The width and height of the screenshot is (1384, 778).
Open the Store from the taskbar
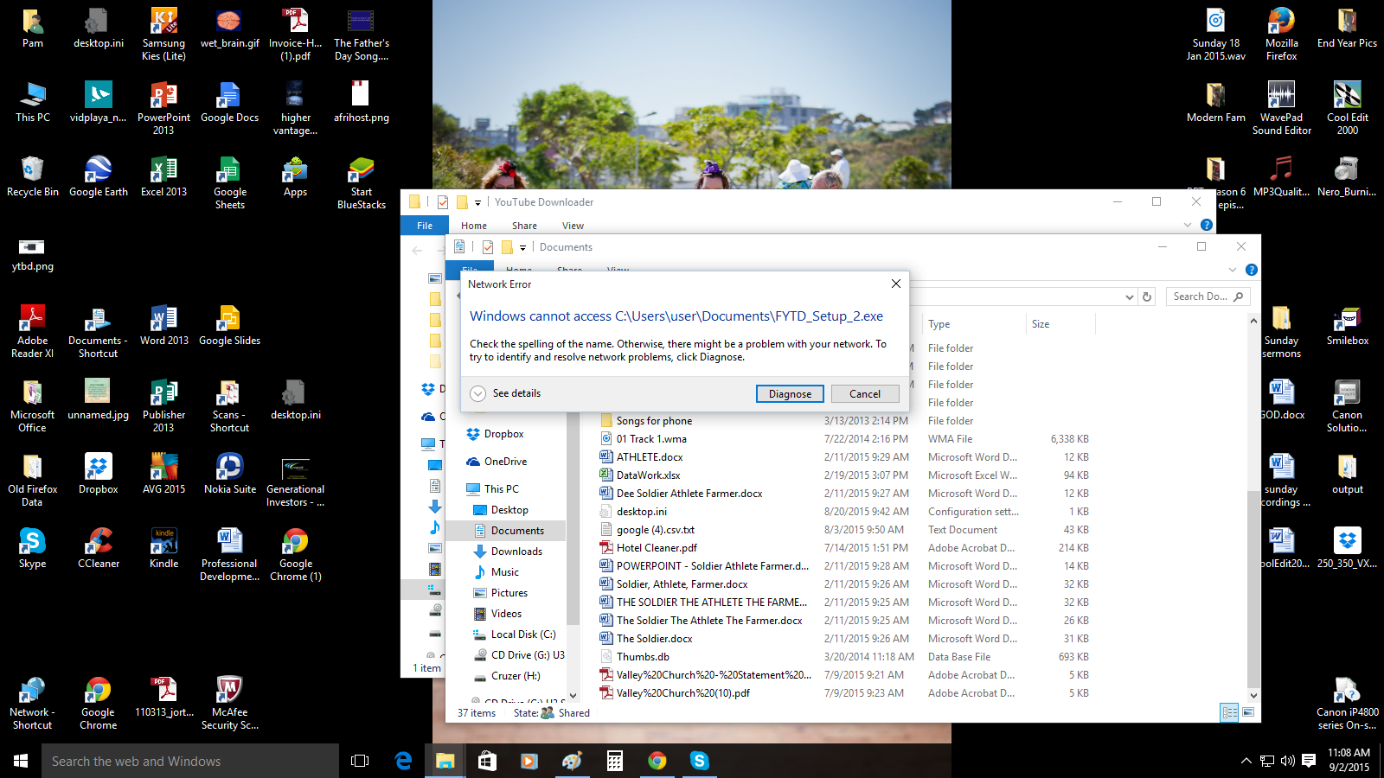(487, 761)
